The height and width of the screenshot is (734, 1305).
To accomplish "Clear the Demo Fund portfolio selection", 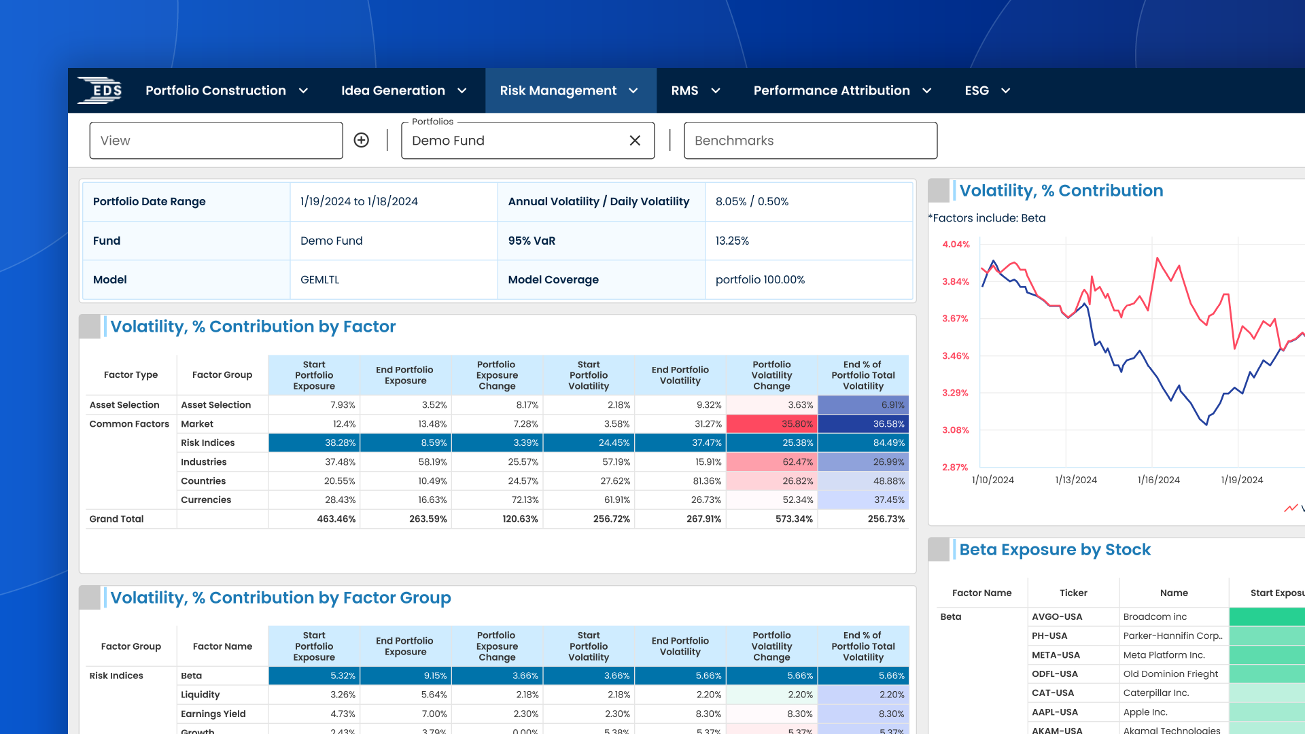I will (x=635, y=140).
